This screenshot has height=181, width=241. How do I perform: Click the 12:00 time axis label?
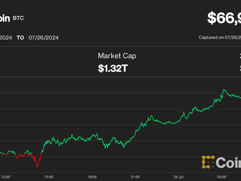(6, 176)
